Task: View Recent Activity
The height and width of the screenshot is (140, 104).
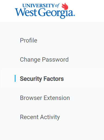Action: tap(40, 117)
